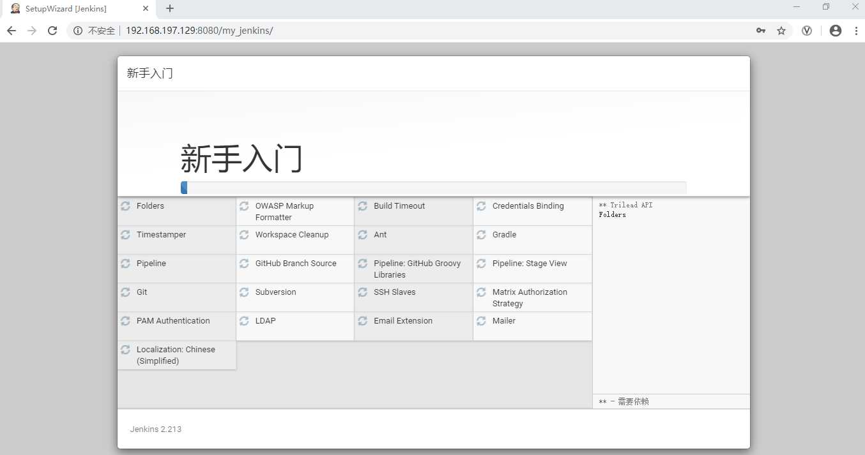Close the SetupWizard [Jenkins] tab

click(146, 9)
